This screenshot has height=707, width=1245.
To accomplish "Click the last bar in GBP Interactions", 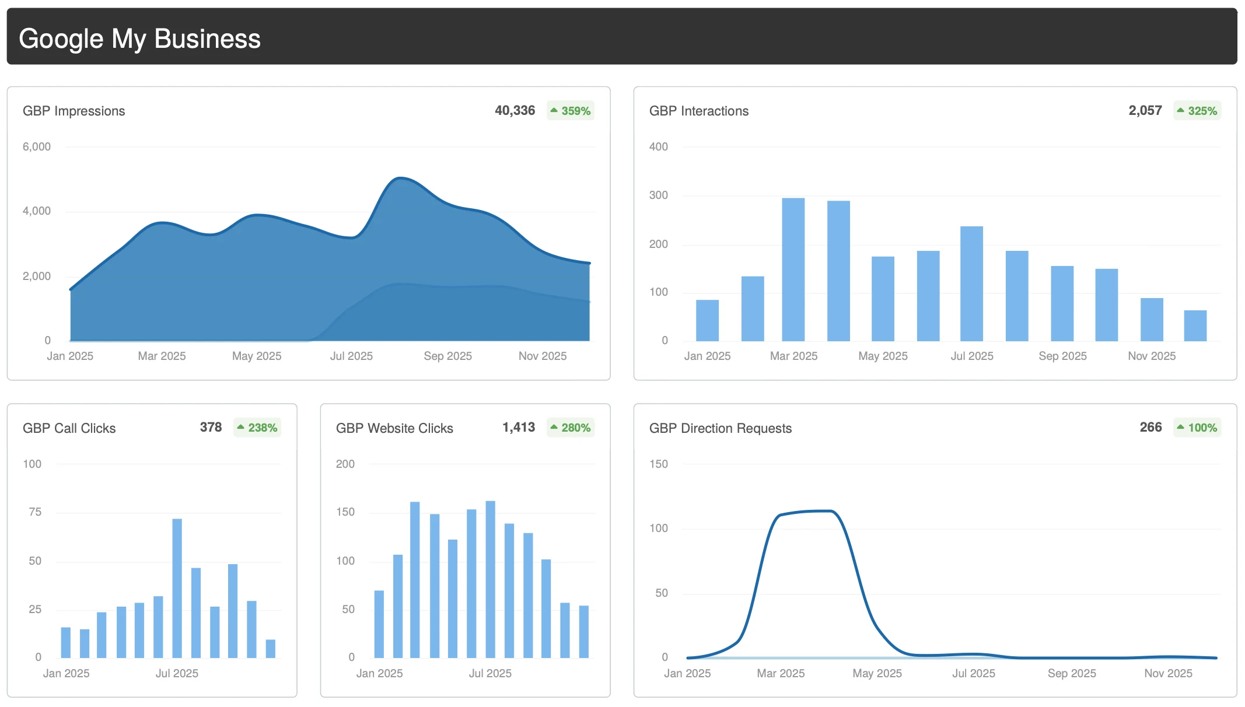I will (x=1195, y=325).
